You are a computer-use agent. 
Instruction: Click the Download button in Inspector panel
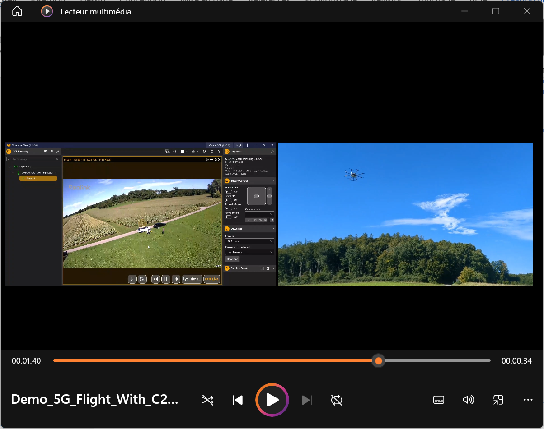pyautogui.click(x=232, y=259)
